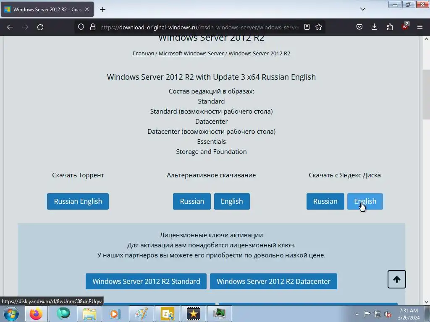Click the vertical scrollbar thumb
This screenshot has width=430, height=322.
(x=426, y=94)
